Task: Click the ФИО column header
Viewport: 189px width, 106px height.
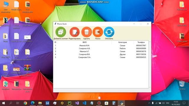Action: pos(84,42)
